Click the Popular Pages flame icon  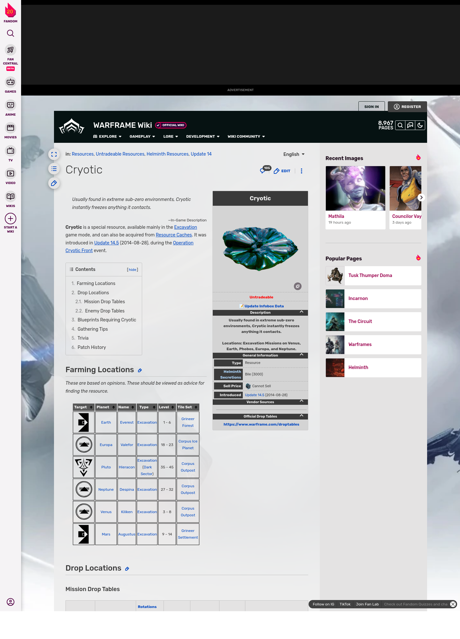[418, 258]
